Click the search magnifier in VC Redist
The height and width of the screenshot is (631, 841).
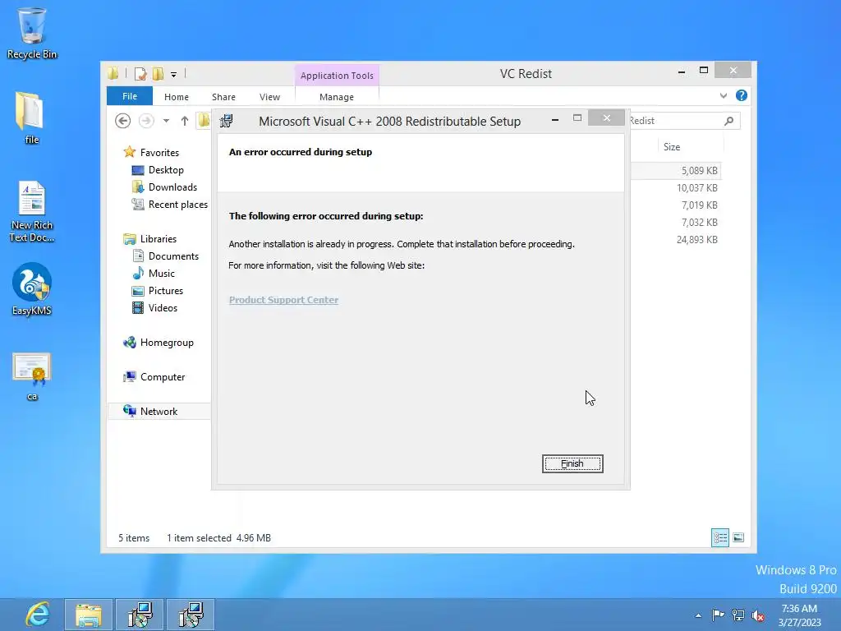tap(728, 121)
